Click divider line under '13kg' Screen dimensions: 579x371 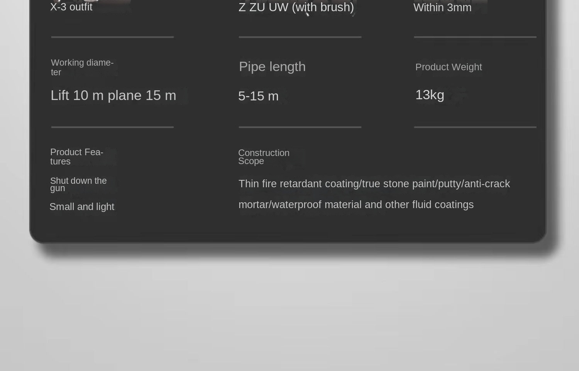click(x=475, y=127)
